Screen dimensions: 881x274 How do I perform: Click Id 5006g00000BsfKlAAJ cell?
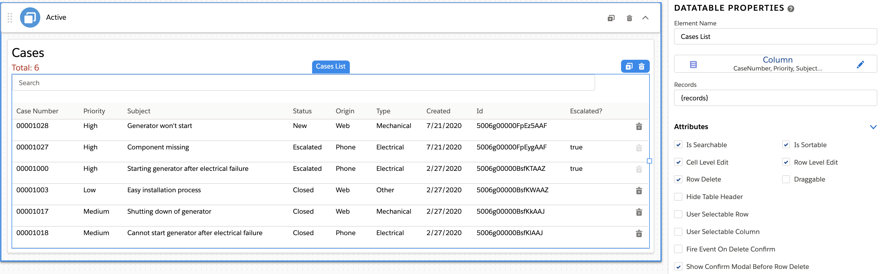pyautogui.click(x=510, y=233)
